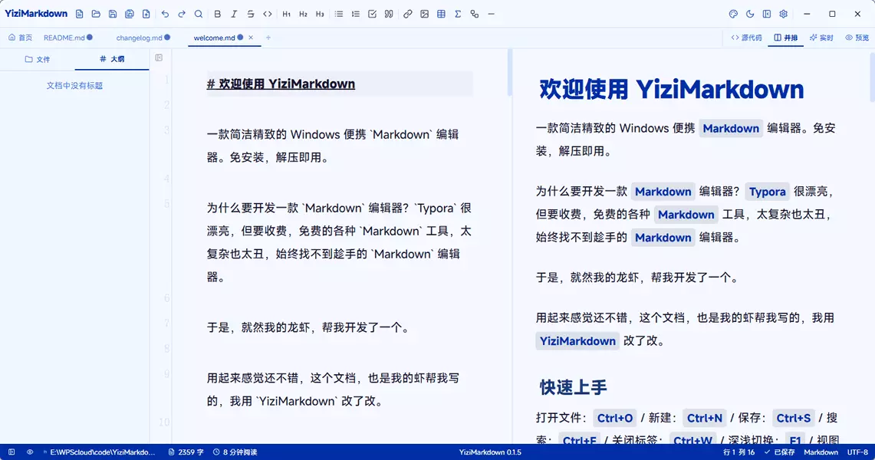875x460 pixels.
Task: Click the sidebar toggle icon in status bar
Action: [12, 452]
